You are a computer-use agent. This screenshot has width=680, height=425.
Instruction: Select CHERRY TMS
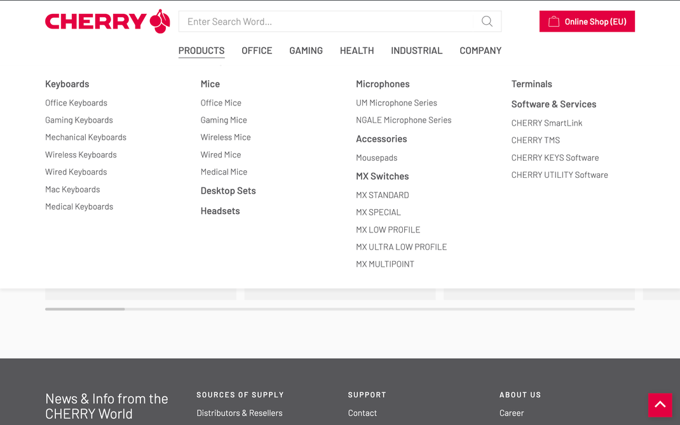click(x=536, y=140)
